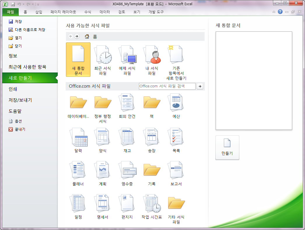
Task: Open the 재고 inventory templates
Action: (x=127, y=140)
